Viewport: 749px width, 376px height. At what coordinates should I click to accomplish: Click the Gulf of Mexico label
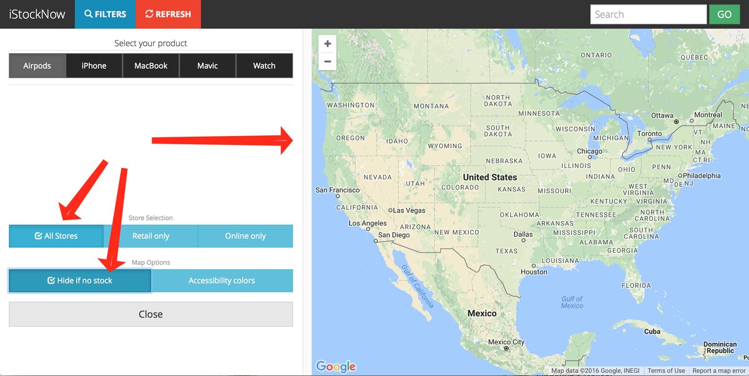coord(572,302)
